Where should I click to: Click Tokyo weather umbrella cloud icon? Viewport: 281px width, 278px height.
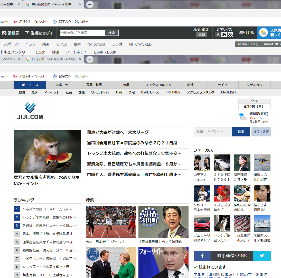[243, 117]
